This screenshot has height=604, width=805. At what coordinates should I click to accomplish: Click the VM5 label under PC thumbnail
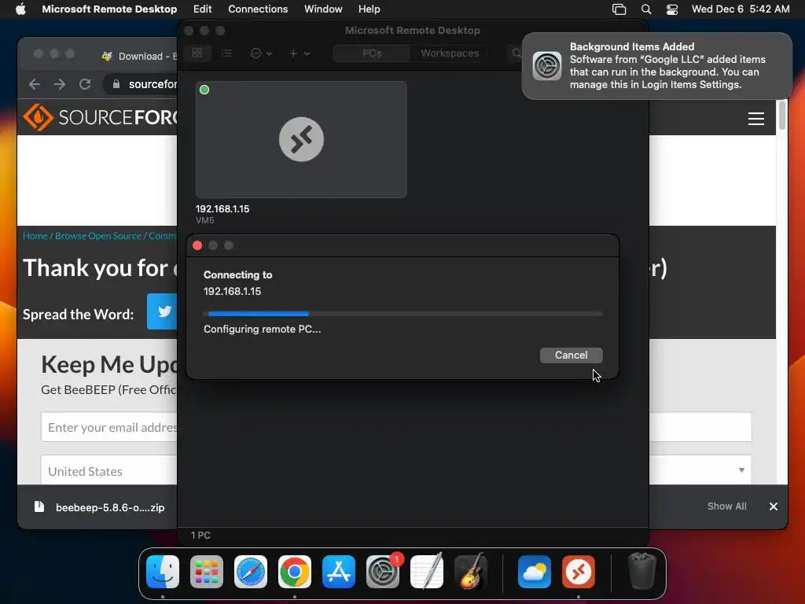coord(205,220)
